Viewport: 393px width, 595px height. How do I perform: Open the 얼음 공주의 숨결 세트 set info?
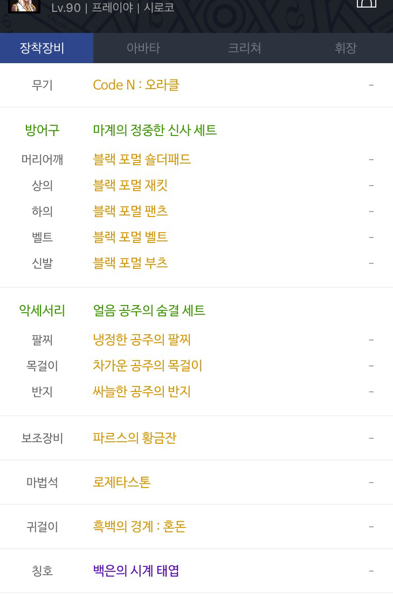point(149,310)
